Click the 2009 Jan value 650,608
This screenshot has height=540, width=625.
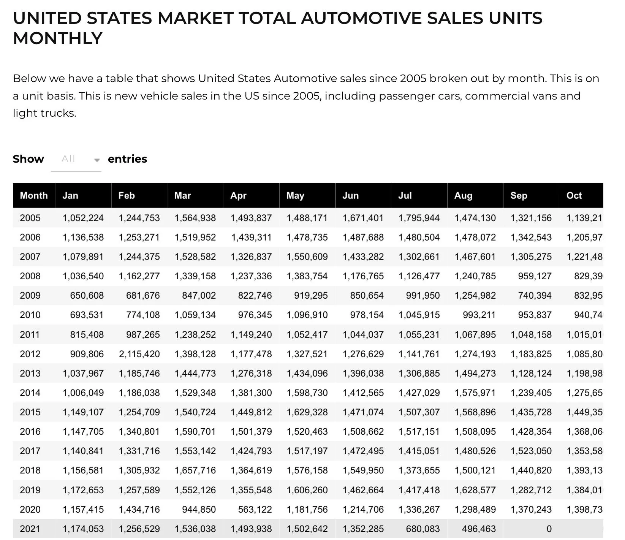click(x=87, y=296)
